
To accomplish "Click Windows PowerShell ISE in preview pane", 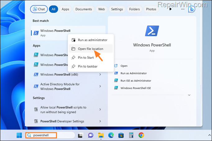I will coord(136,88).
